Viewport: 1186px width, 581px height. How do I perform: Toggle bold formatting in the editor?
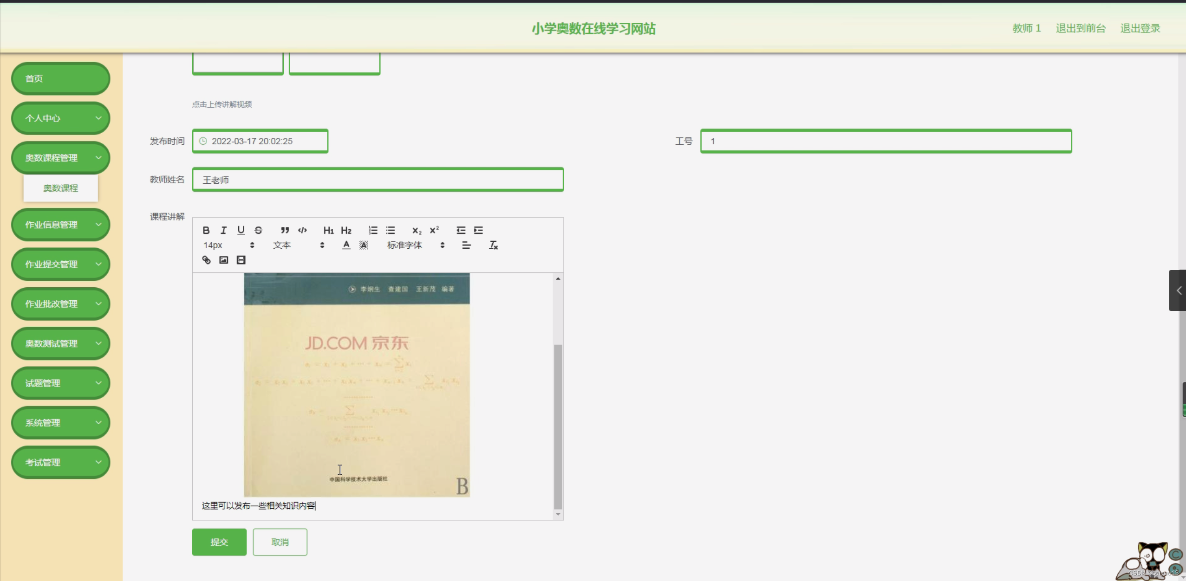(206, 230)
